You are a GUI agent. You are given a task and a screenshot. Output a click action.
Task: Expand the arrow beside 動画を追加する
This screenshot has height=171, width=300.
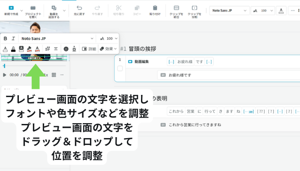[x=64, y=11]
